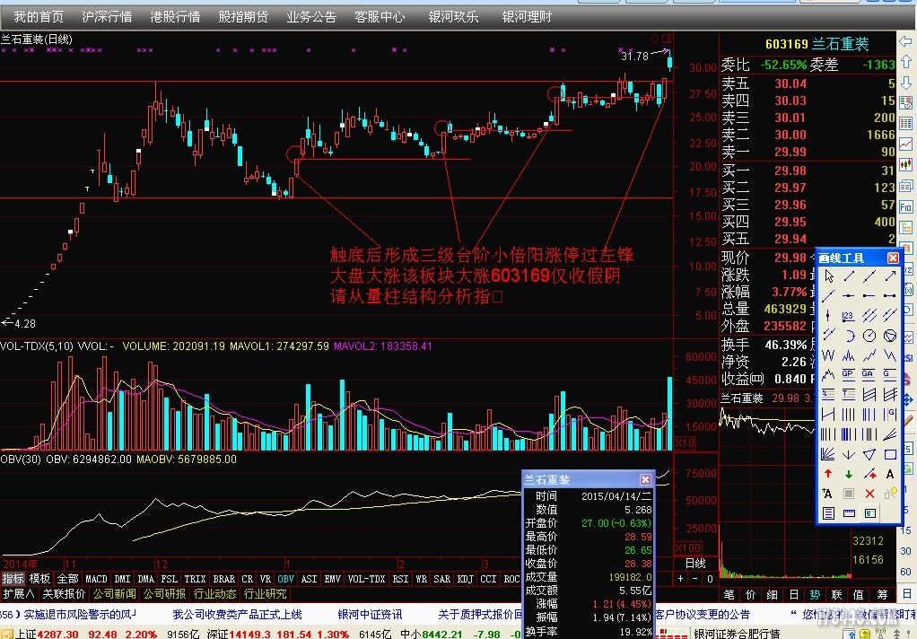Viewport: 917px width, 639px height.
Task: Select the 笔 tab in quote panel
Action: tap(729, 594)
